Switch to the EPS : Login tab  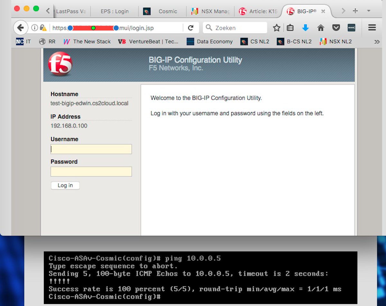click(115, 11)
